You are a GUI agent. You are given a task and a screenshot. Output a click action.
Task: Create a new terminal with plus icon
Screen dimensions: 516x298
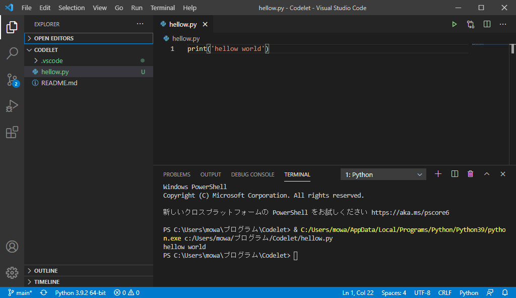(438, 174)
